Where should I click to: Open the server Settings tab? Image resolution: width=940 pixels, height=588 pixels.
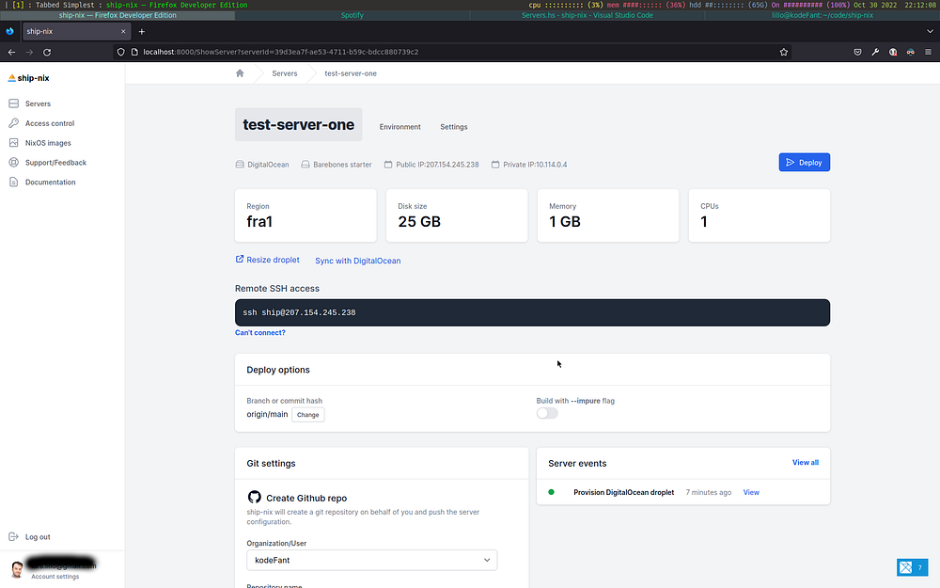pyautogui.click(x=453, y=127)
